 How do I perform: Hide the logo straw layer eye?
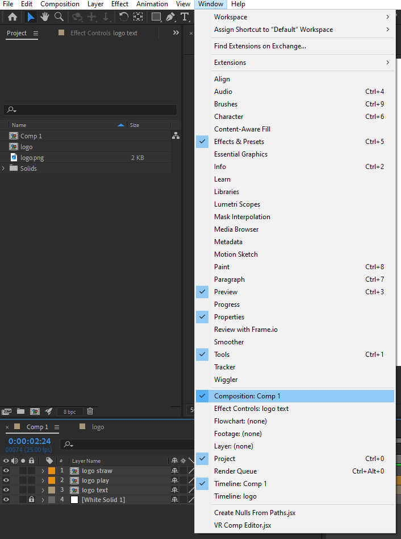coord(6,471)
